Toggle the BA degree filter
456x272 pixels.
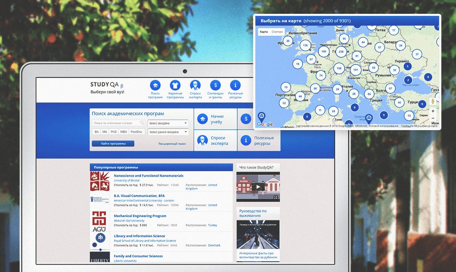[97, 132]
